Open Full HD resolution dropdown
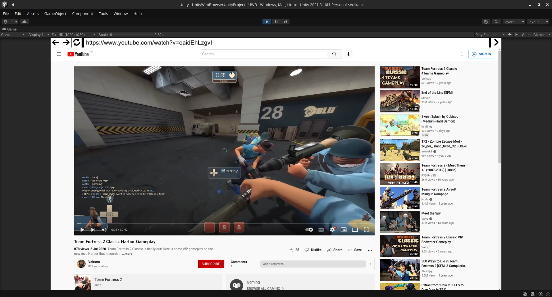 (x=73, y=35)
